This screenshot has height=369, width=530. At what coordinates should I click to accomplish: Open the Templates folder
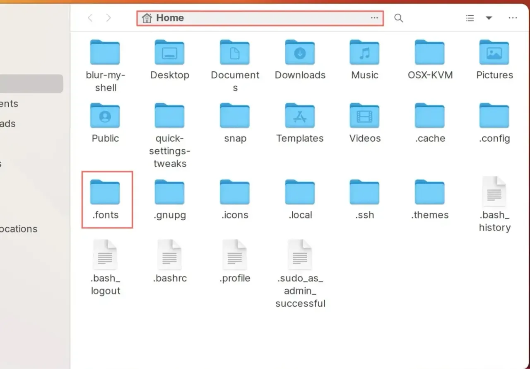pyautogui.click(x=300, y=116)
